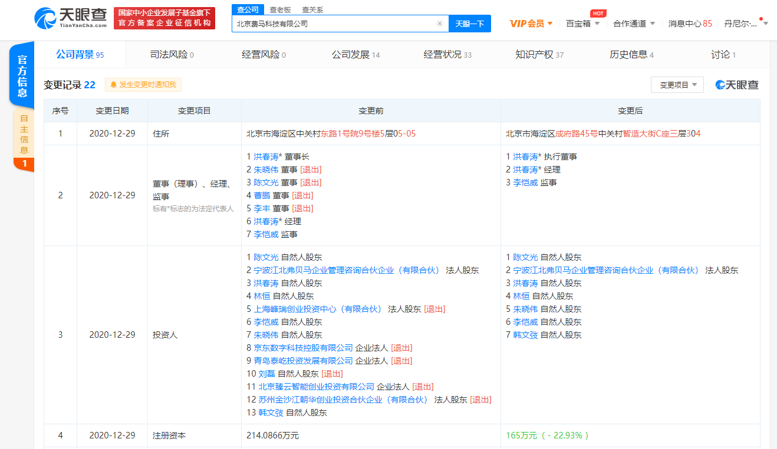Open 朱晓伟 董事 link
777x449 pixels.
coord(266,169)
